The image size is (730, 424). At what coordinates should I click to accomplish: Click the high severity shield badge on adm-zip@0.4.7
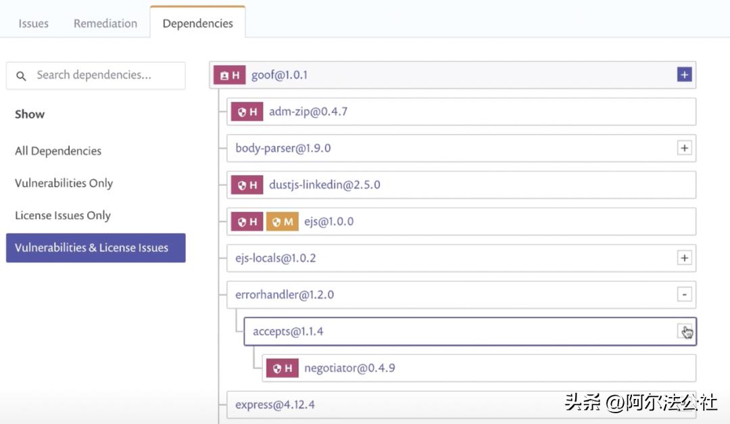247,112
